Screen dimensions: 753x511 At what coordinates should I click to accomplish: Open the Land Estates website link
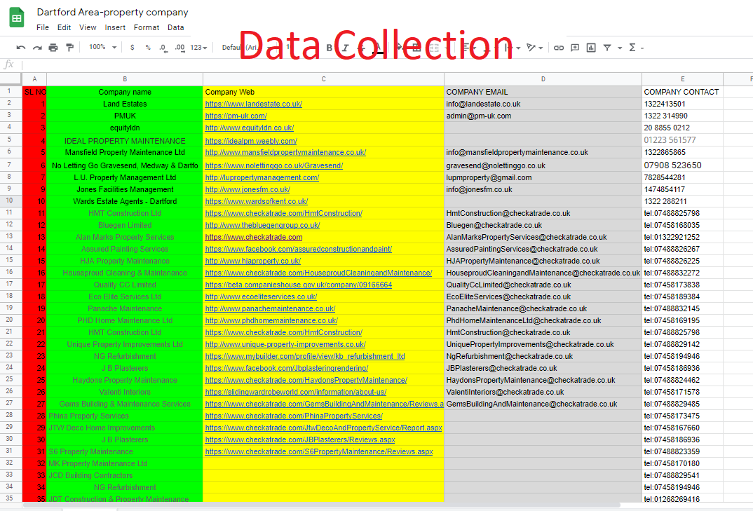coord(252,103)
